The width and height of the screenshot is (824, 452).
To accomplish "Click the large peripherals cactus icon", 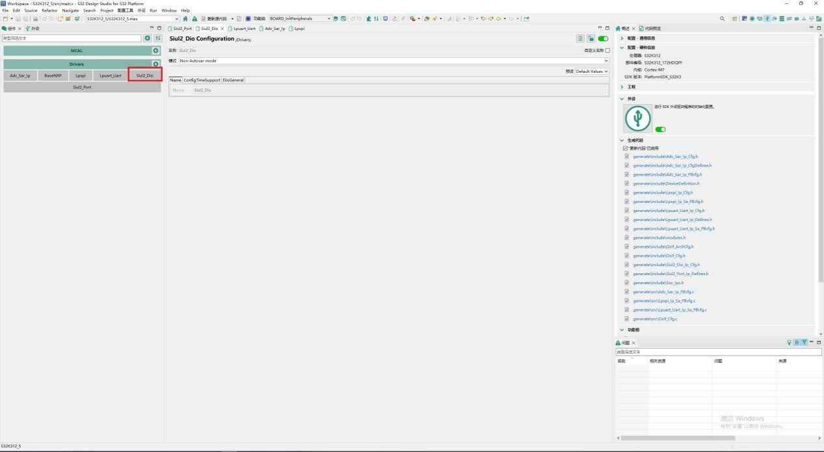I will coord(638,118).
